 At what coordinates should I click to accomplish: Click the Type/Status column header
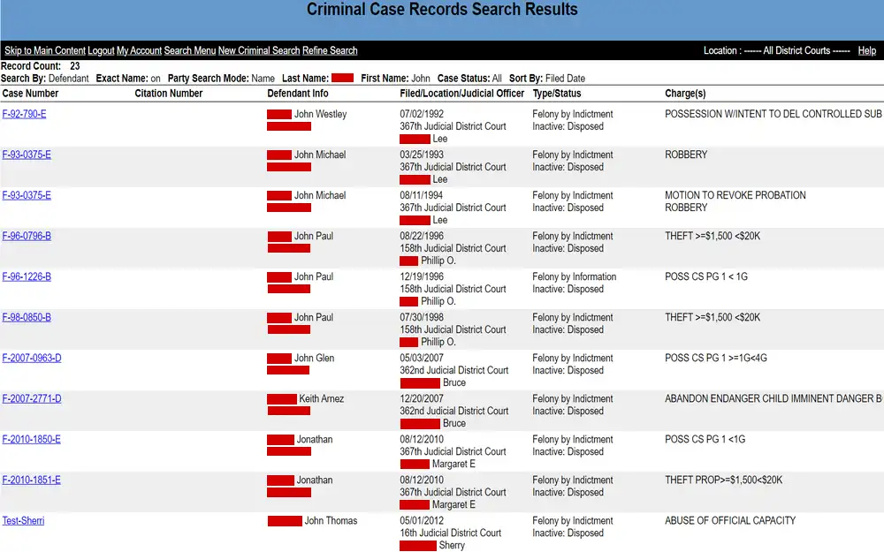click(x=557, y=94)
